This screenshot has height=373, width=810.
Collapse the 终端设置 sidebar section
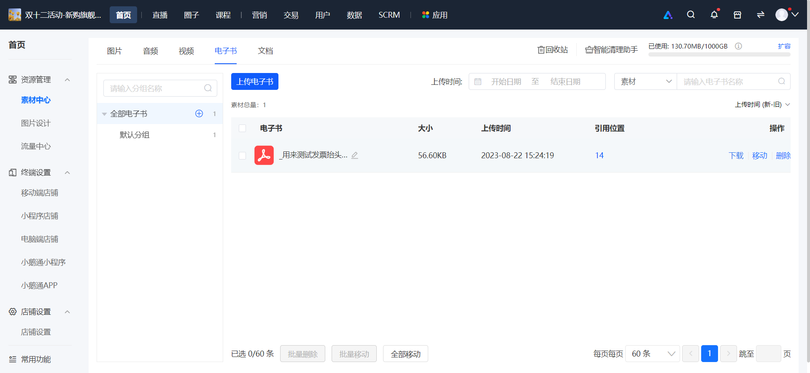[x=67, y=173]
